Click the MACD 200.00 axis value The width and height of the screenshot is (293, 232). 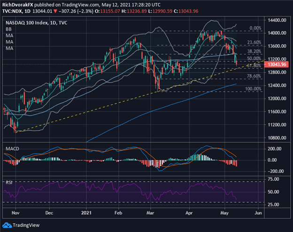[275, 149]
